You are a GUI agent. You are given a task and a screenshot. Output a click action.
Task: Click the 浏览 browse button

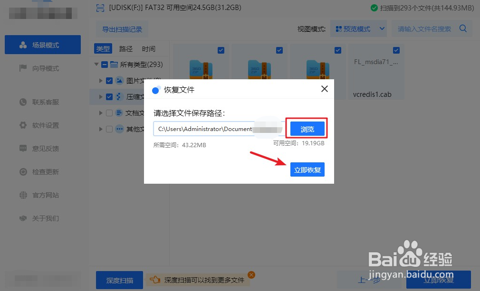click(x=307, y=128)
